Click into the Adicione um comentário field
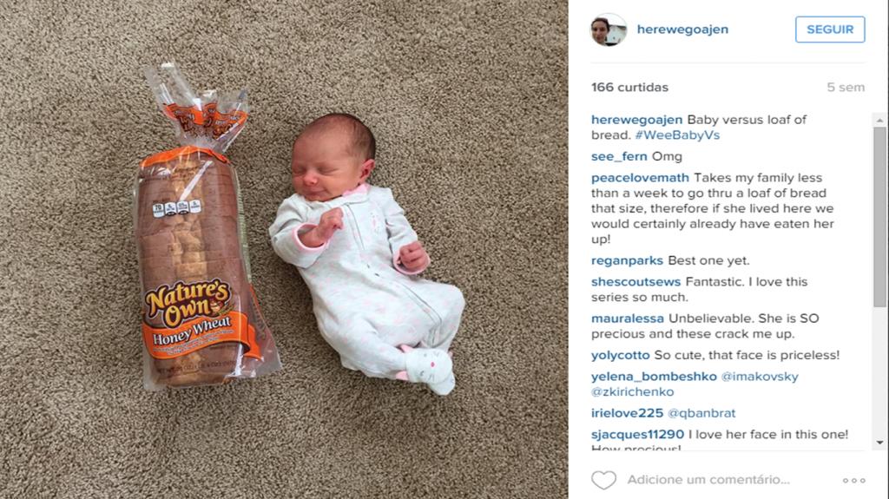This screenshot has width=889, height=499. click(708, 480)
